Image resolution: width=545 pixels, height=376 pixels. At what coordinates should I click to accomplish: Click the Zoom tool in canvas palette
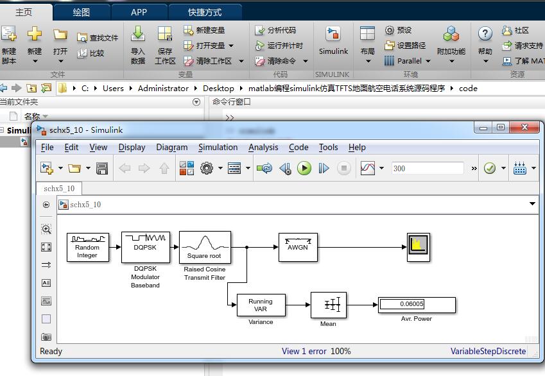[46, 229]
